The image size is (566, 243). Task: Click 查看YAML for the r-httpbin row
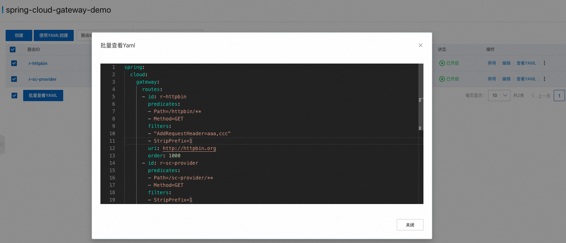[526, 63]
